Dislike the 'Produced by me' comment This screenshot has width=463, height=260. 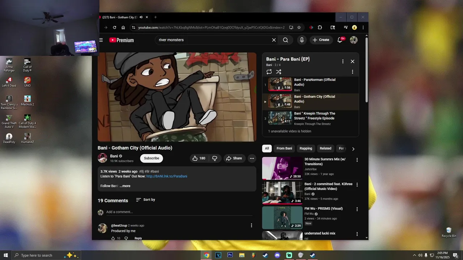click(x=126, y=238)
